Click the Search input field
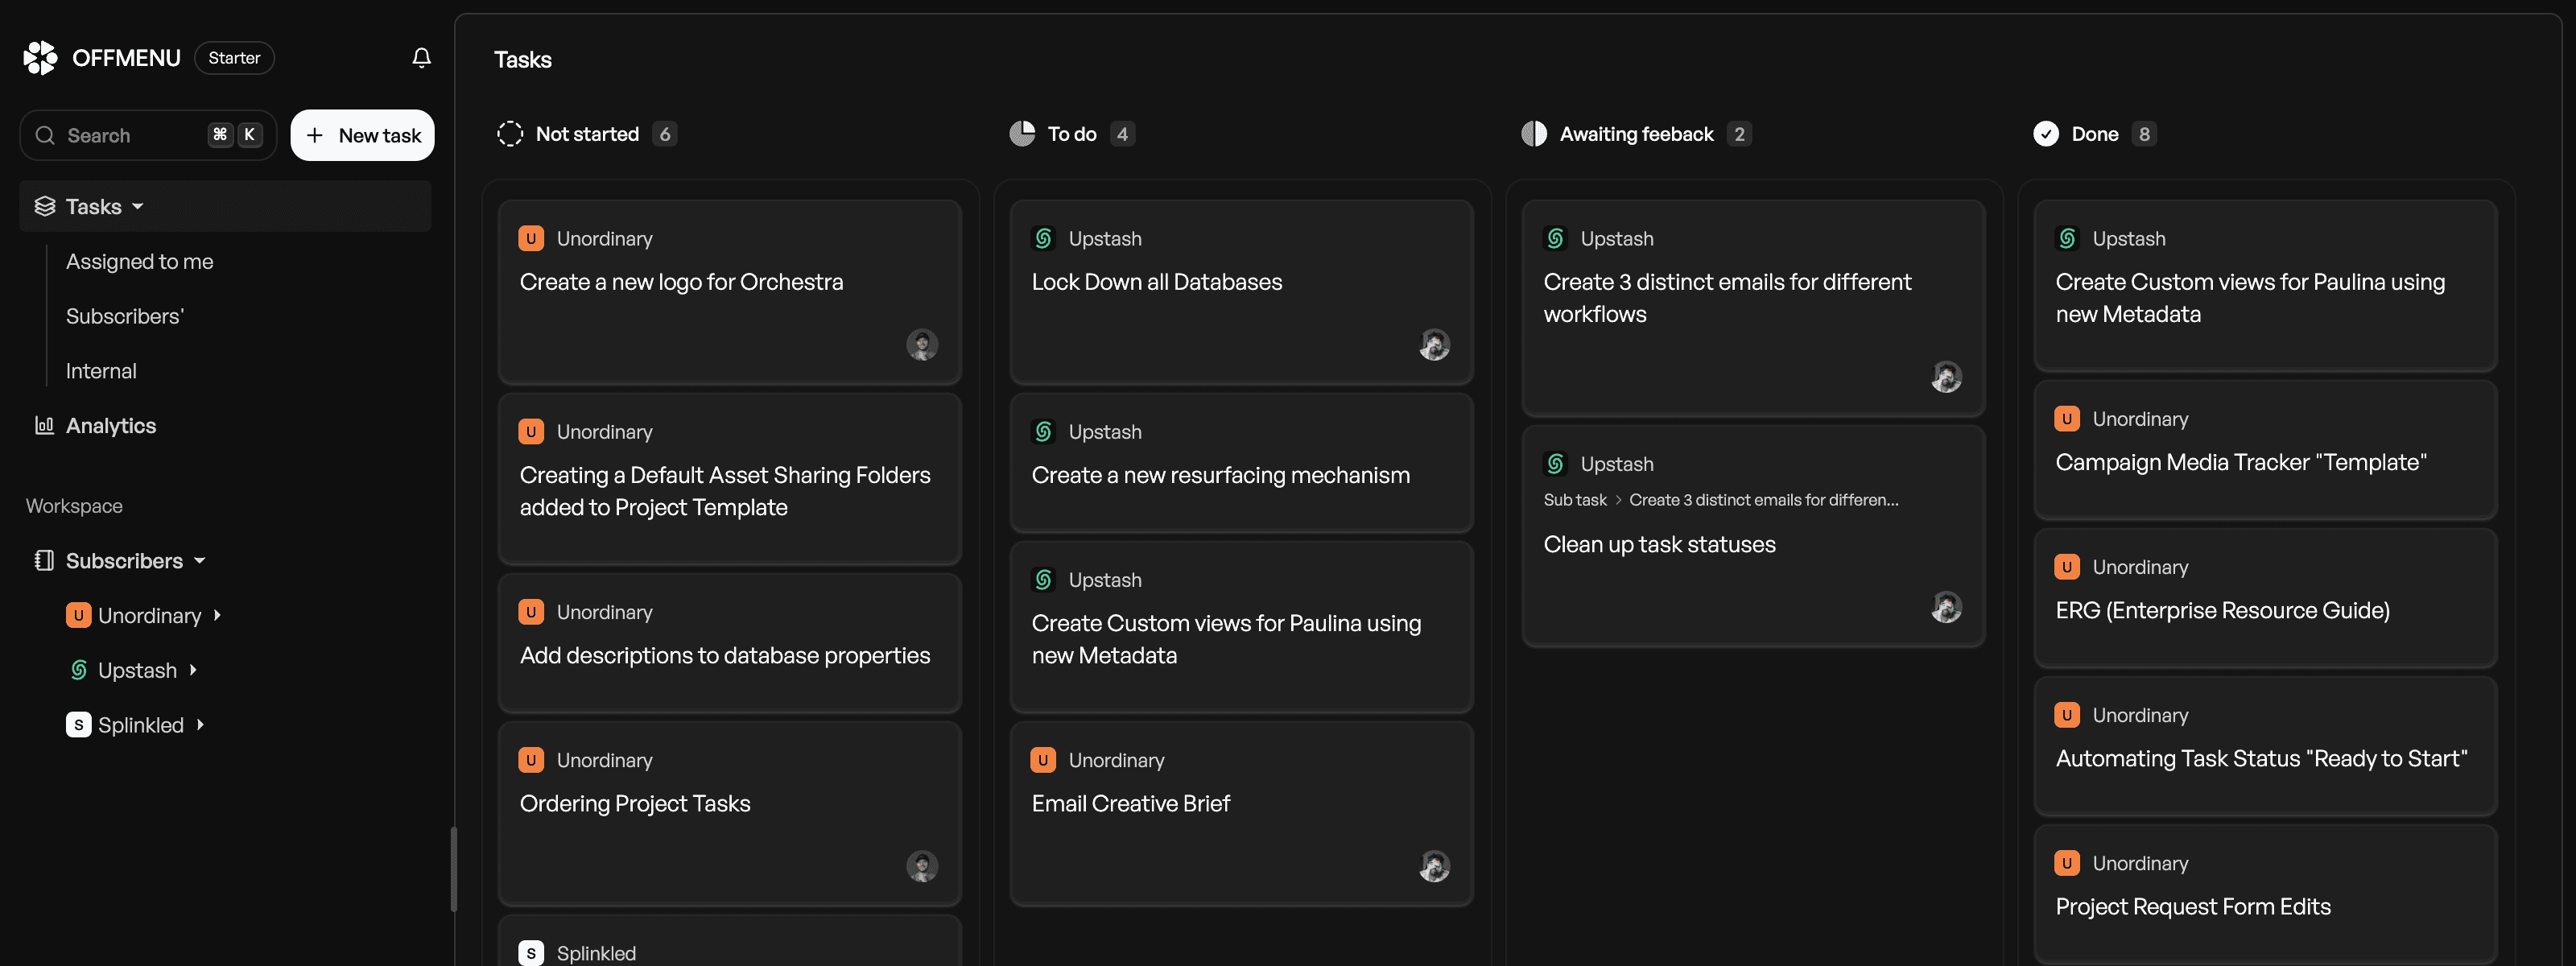 pos(148,135)
